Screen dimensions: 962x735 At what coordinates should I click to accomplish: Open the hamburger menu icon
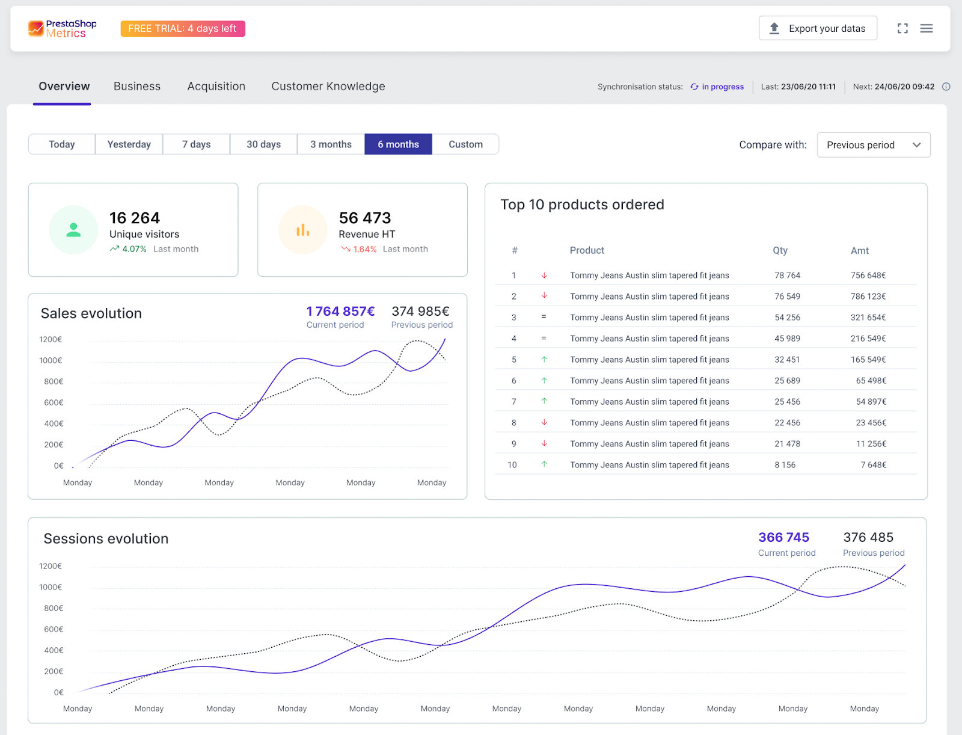coord(927,28)
